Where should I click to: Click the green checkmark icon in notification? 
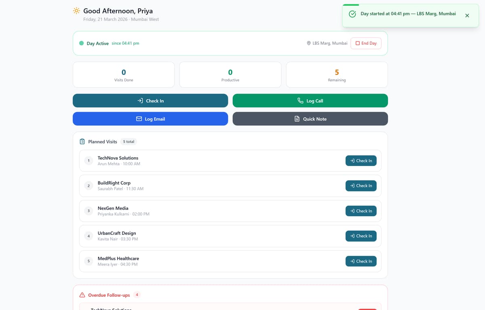click(x=352, y=14)
